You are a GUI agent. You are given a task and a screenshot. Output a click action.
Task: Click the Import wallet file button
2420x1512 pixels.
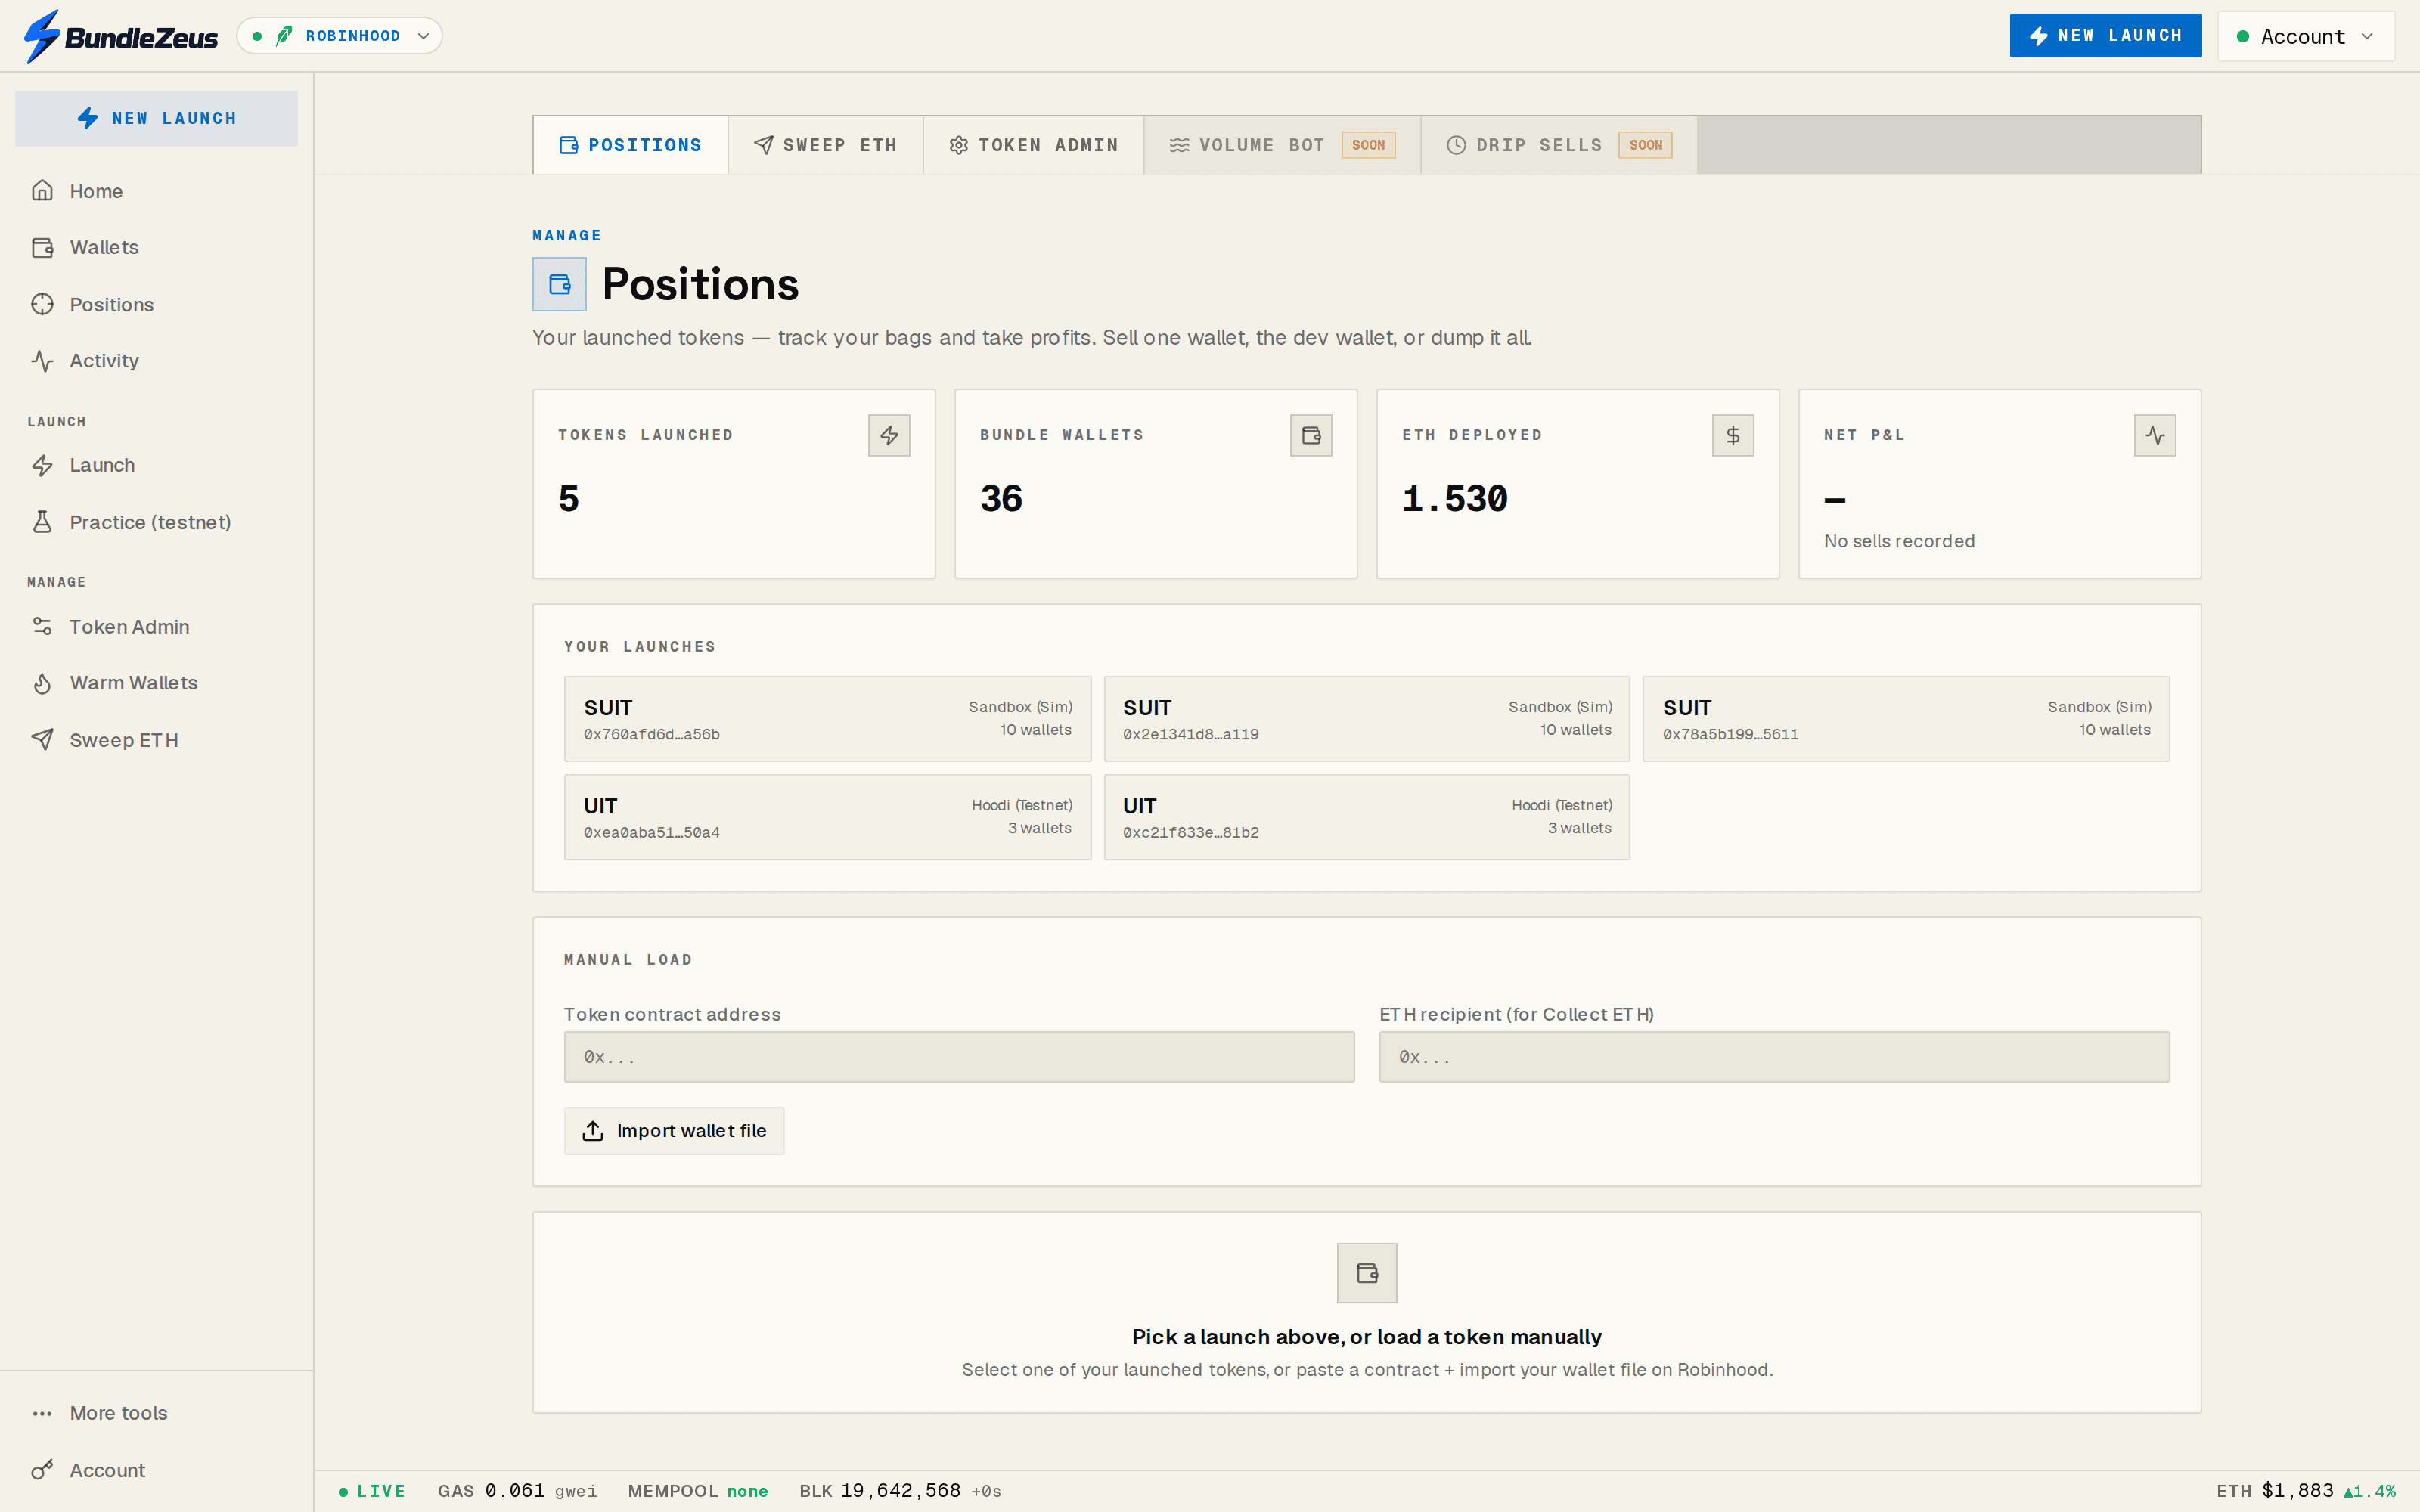tap(674, 1131)
